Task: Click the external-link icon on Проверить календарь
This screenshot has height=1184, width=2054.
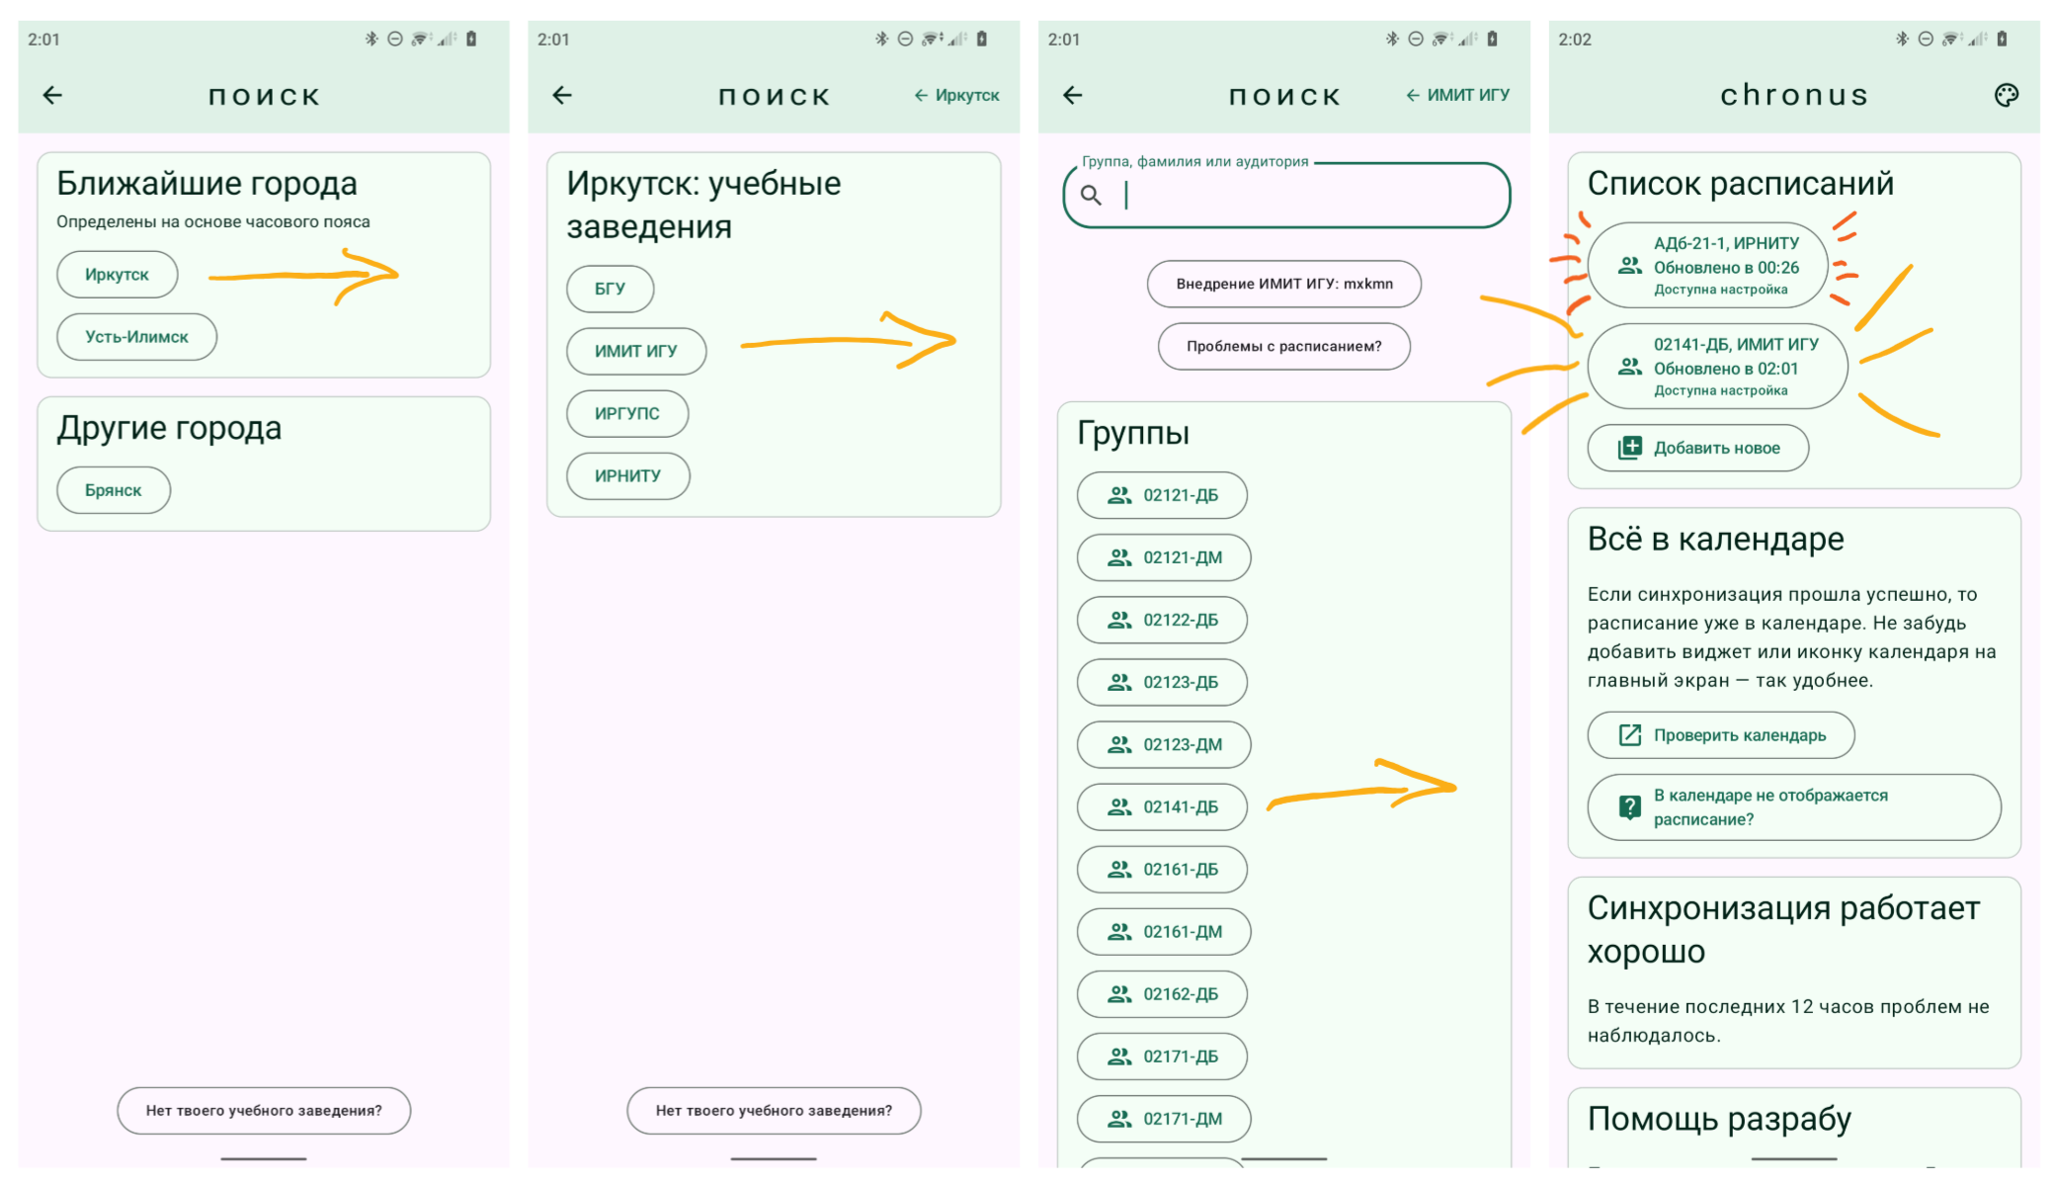Action: coord(1629,735)
